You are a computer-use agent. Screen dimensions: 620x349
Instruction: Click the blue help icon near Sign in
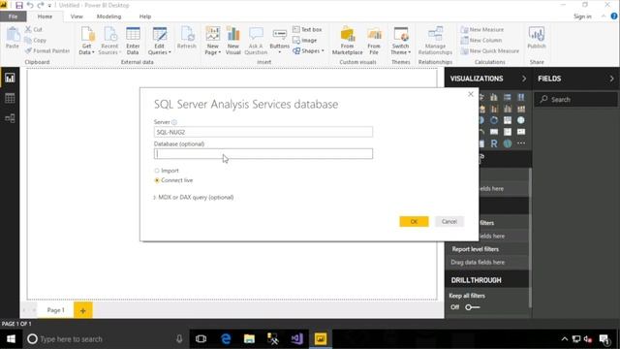tap(614, 16)
